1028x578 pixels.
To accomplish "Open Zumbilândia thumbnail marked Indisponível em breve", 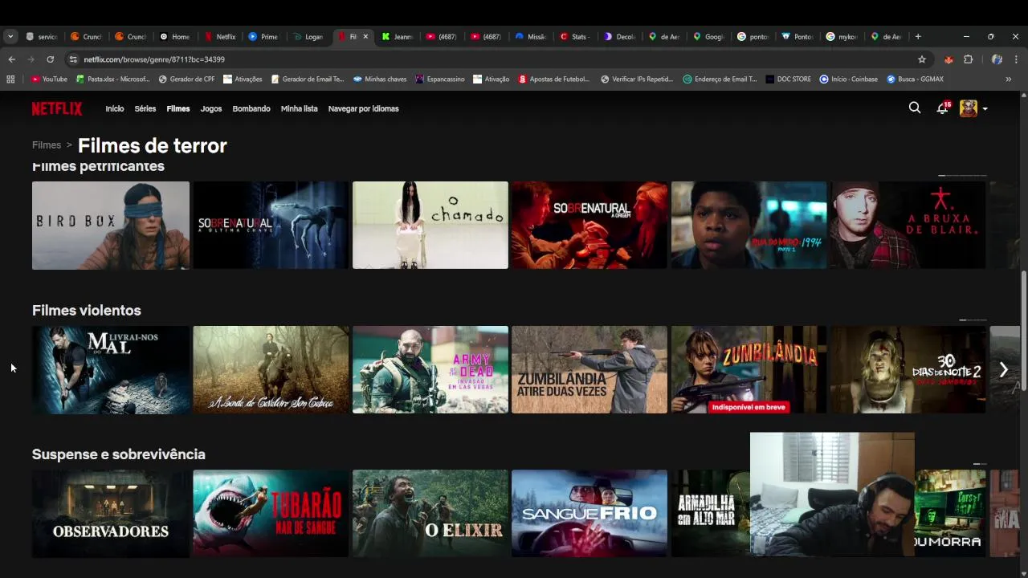I will 749,369.
